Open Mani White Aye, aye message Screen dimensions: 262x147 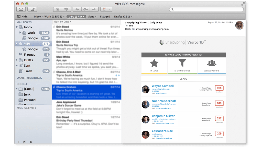point(87,62)
